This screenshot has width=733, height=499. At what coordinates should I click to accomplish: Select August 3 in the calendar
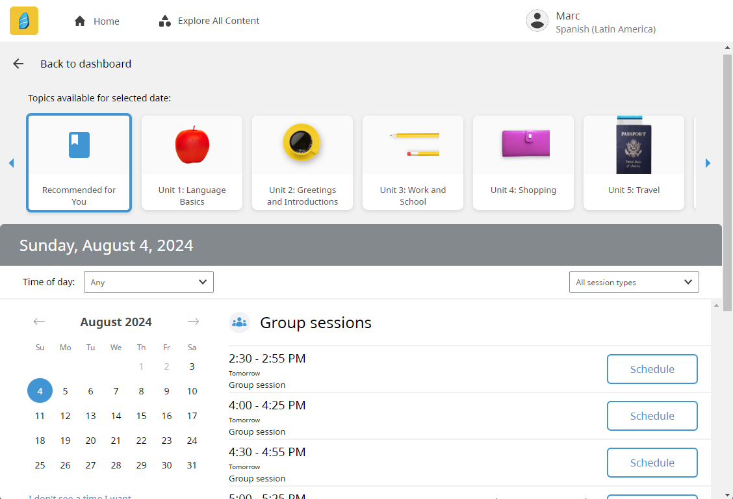pyautogui.click(x=192, y=366)
